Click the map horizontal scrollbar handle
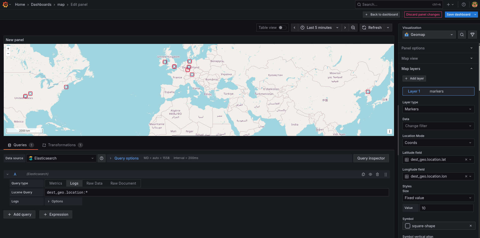 (197, 136)
